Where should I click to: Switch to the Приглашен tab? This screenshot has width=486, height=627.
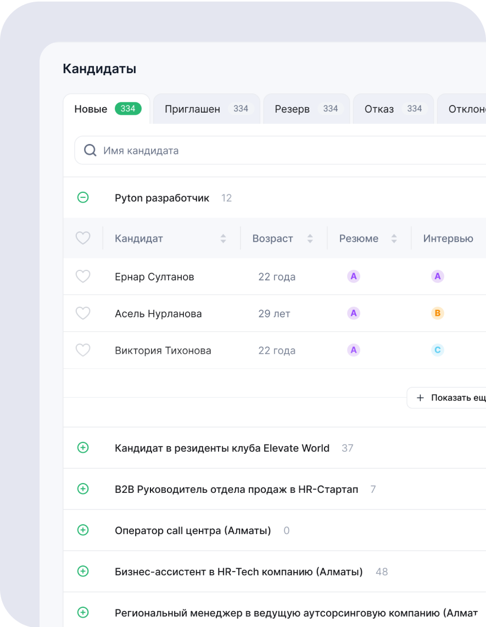[x=206, y=109]
